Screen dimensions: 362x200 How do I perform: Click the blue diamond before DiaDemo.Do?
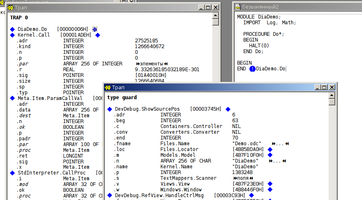click(x=12, y=29)
